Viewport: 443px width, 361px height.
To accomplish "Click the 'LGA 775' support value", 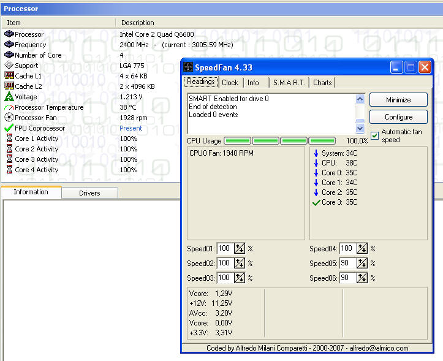I will 132,66.
